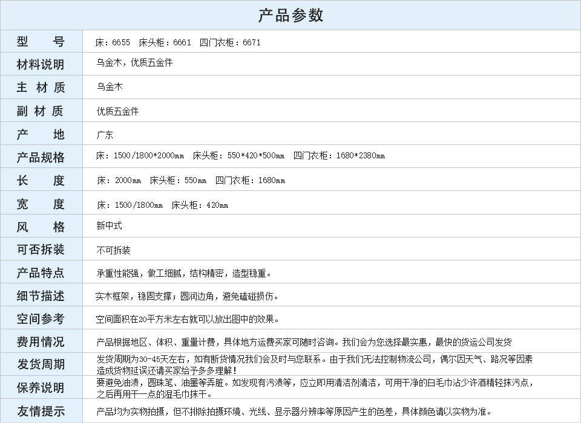Select the 保养说明 label cell
This screenshot has height=423, width=581.
tap(41, 387)
